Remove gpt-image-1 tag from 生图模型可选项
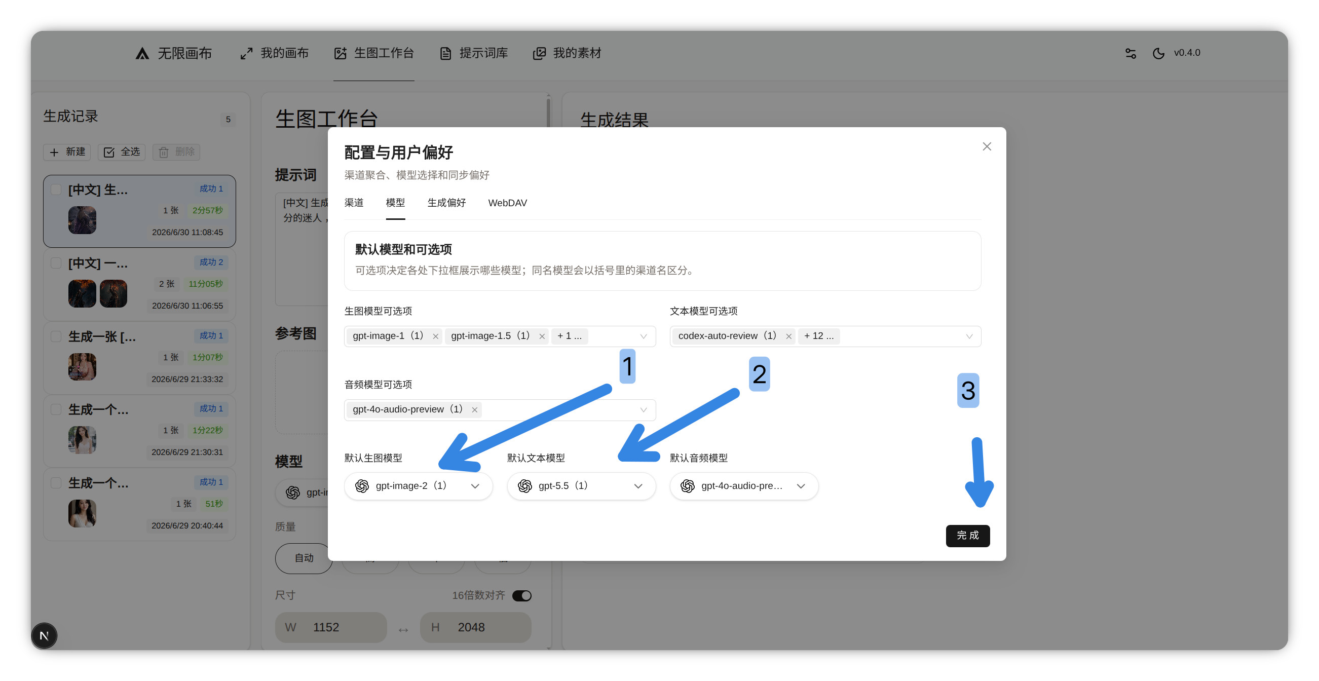This screenshot has height=681, width=1319. click(x=436, y=336)
